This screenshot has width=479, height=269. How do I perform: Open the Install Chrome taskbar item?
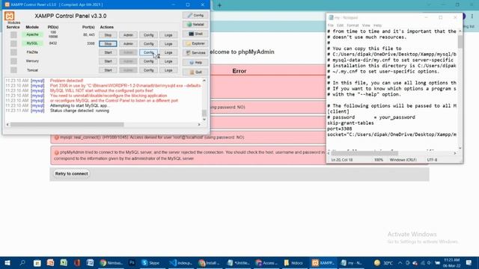click(210, 262)
